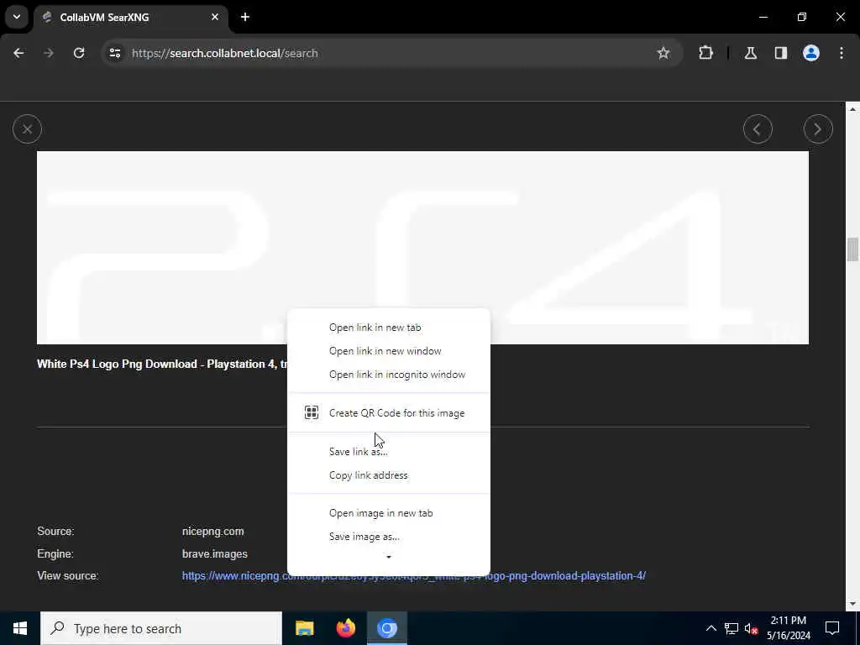The width and height of the screenshot is (860, 645).
Task: Open Chrome Labs flask icon
Action: 751,53
